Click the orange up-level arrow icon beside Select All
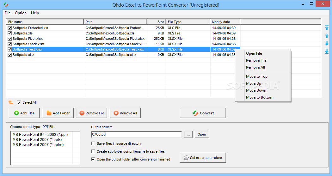Screen dimensions: 332x176 coord(10,102)
